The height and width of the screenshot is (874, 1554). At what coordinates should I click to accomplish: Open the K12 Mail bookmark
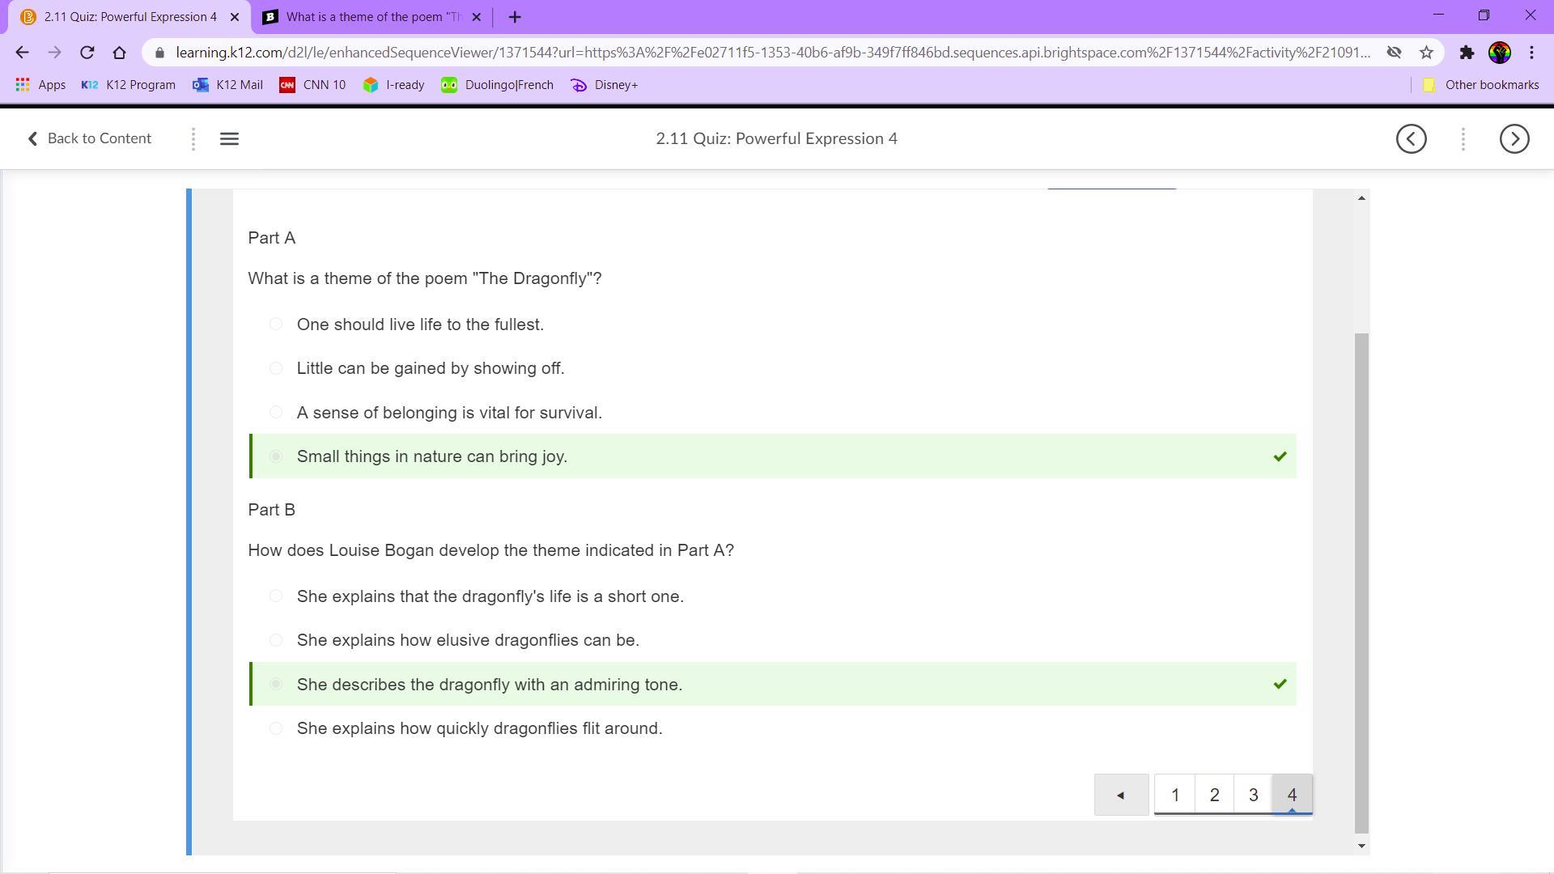pos(227,85)
